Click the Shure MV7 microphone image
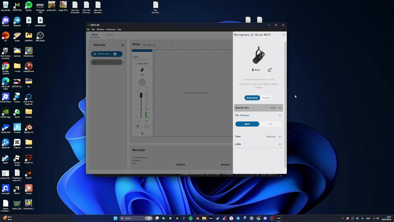The height and width of the screenshot is (222, 394). point(259,55)
